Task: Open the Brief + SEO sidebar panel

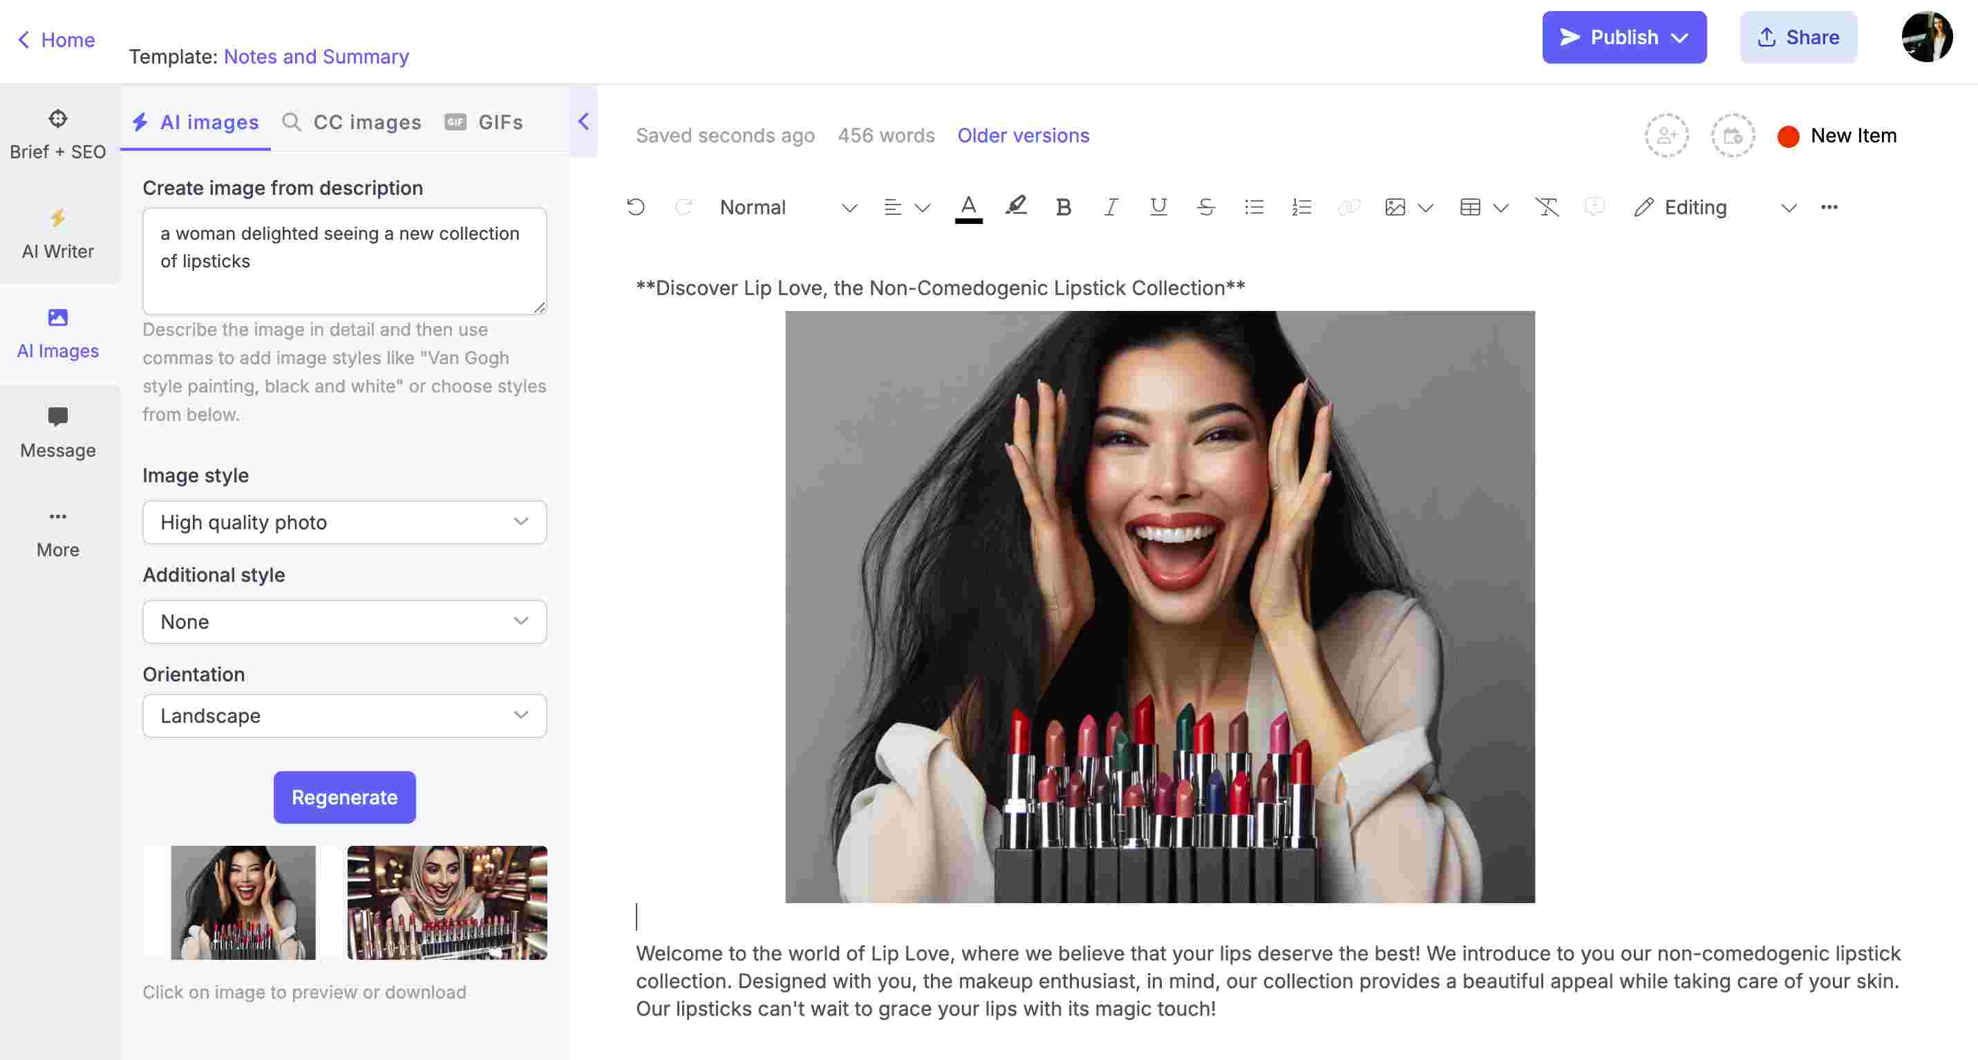Action: coord(57,134)
